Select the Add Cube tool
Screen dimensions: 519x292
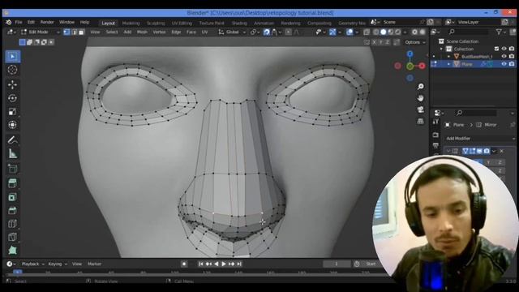coord(13,169)
